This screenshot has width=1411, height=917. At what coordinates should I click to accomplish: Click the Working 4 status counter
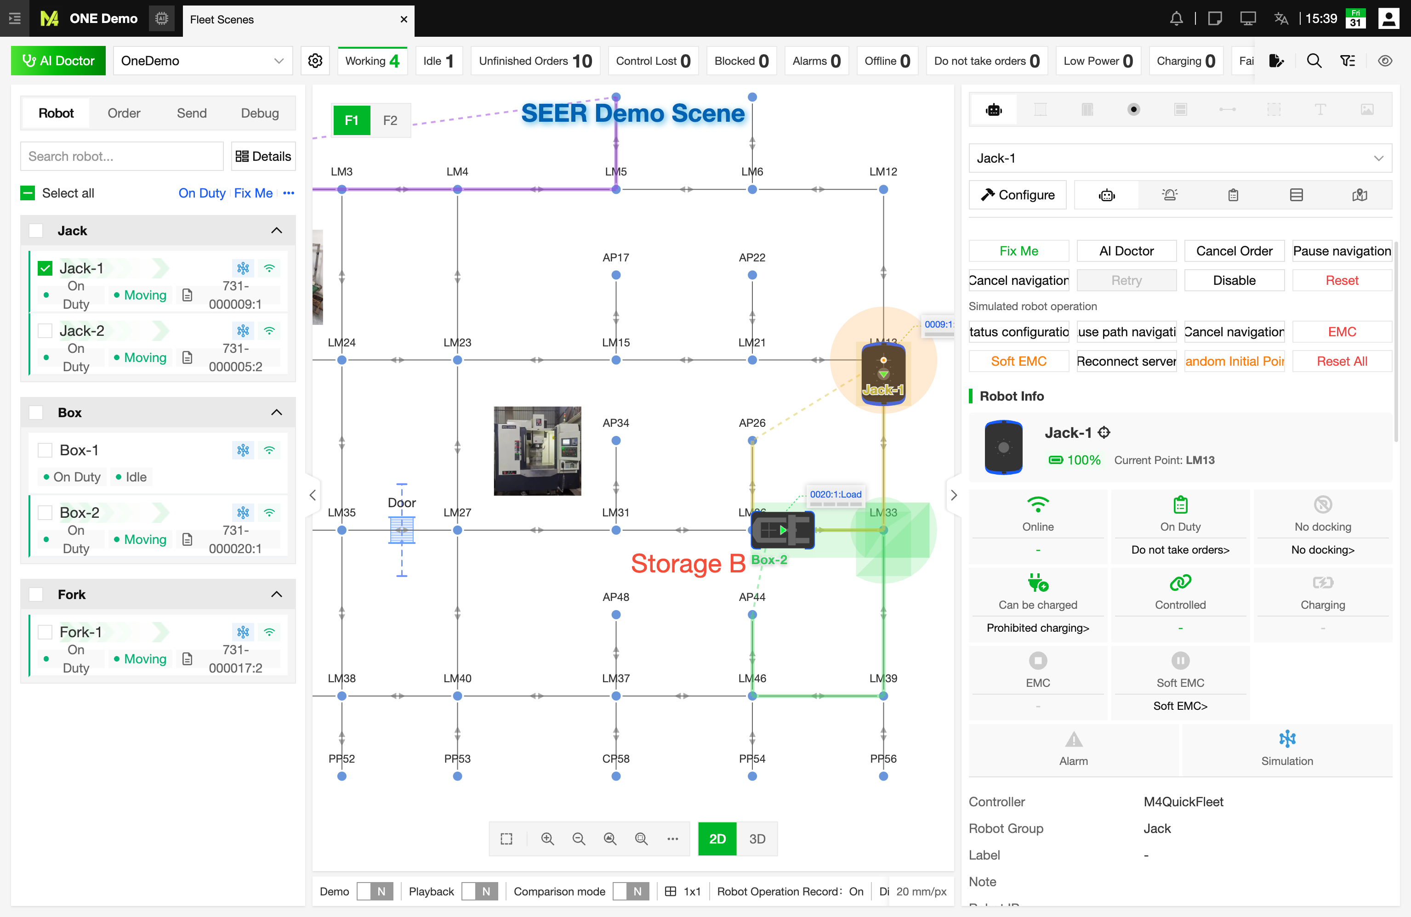tap(372, 61)
